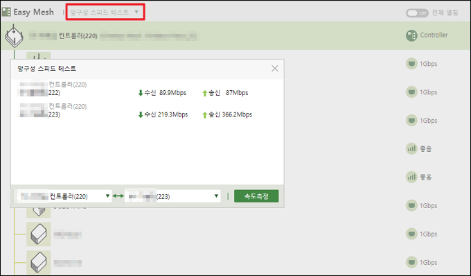Image resolution: width=471 pixels, height=276 pixels.
Task: Open the 망구성 스피드 테스트 dropdown in header
Action: (105, 12)
